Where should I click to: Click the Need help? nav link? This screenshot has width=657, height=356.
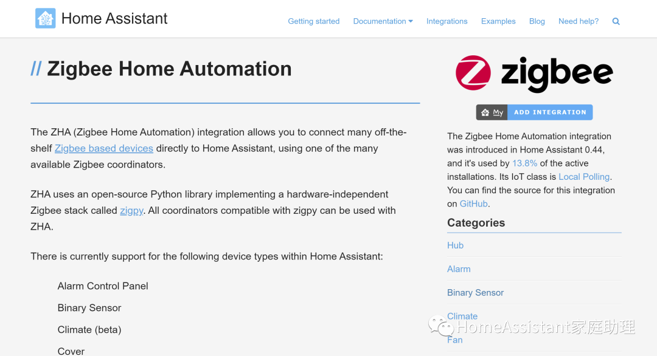(x=578, y=21)
